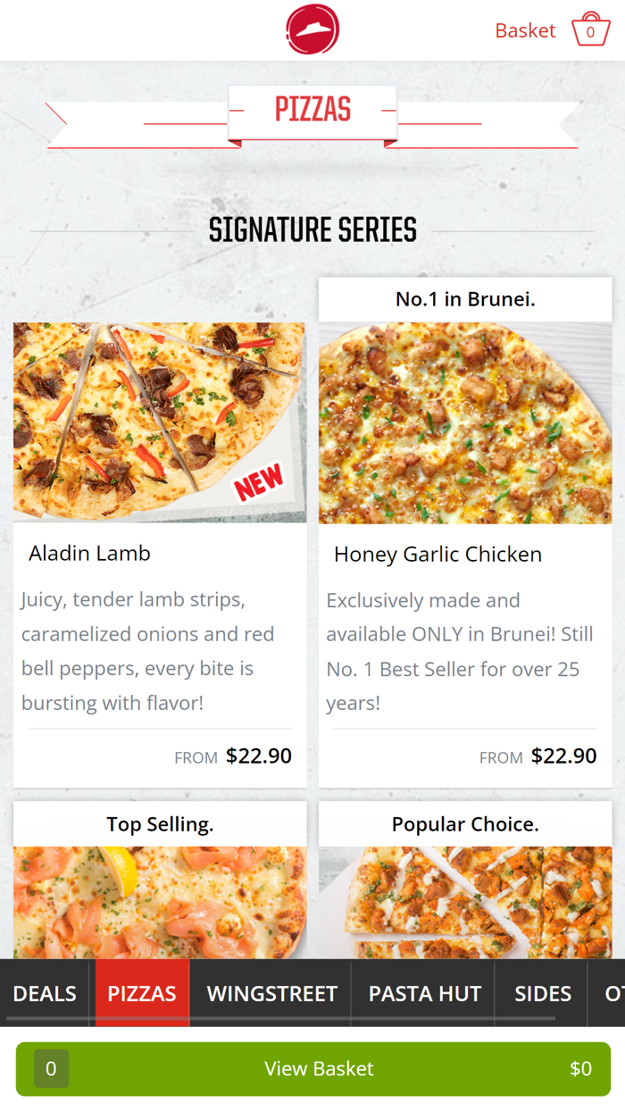Click the Basket link in the header
The width and height of the screenshot is (625, 1111).
point(525,29)
